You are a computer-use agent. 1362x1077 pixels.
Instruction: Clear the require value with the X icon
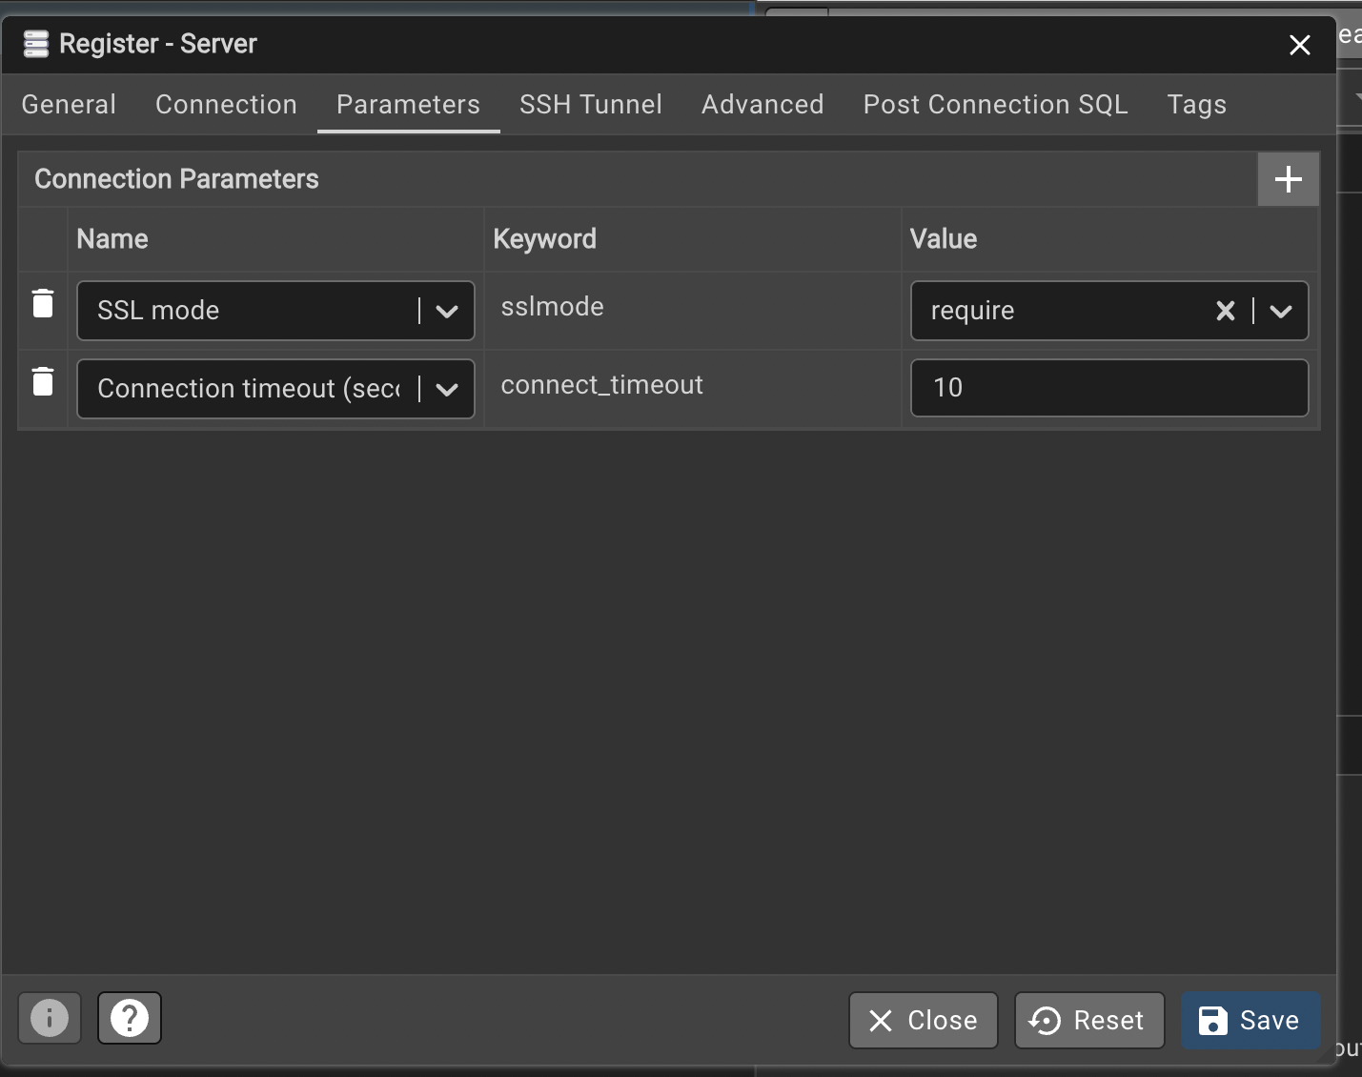coord(1225,311)
